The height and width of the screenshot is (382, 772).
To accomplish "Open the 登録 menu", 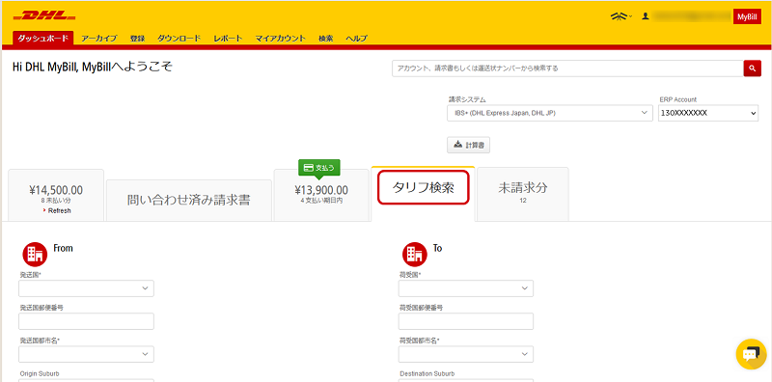I will [x=137, y=39].
